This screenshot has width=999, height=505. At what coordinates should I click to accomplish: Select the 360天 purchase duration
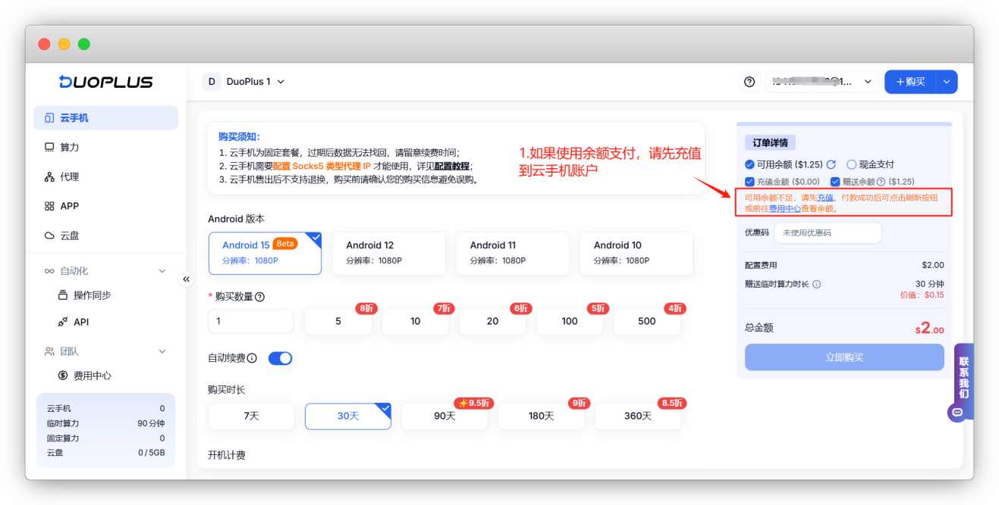tap(638, 416)
